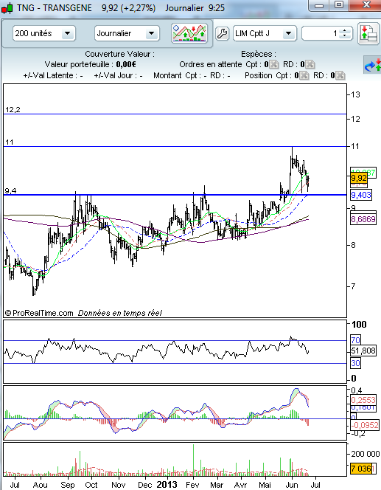
Task: Click the +/-Val Jour label
Action: 118,75
